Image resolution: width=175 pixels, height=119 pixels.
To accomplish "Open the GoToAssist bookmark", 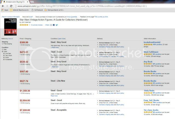I will point(37,10).
